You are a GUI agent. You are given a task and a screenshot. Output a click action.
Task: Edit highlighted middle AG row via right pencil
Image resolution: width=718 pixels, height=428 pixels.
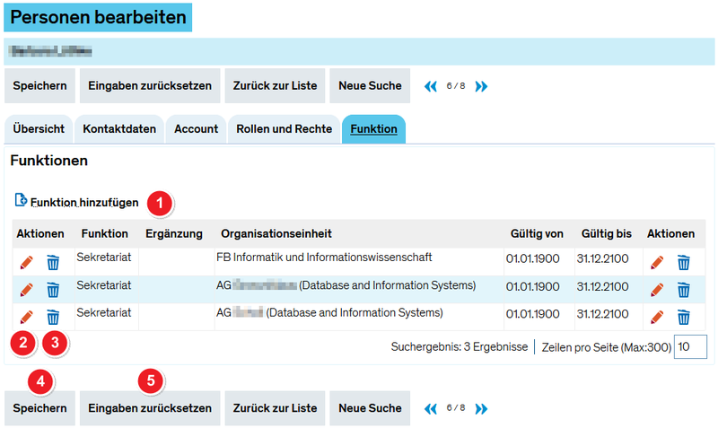click(657, 290)
